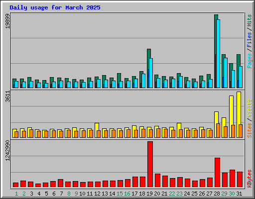Viewport: 255px width, 199px height.
Task: Click the Hits legend label
Action: pyautogui.click(x=249, y=20)
